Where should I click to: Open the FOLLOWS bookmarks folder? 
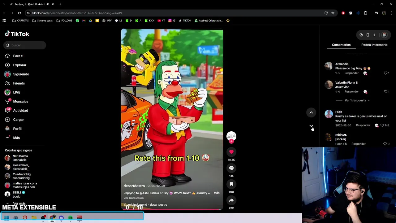click(x=64, y=21)
